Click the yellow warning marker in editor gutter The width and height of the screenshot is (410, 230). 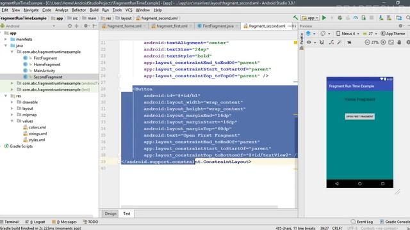click(295, 42)
